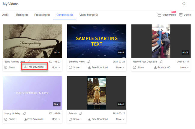Expand More menu for Breaking News
Image resolution: width=195 pixels, height=129 pixels.
(x=120, y=67)
